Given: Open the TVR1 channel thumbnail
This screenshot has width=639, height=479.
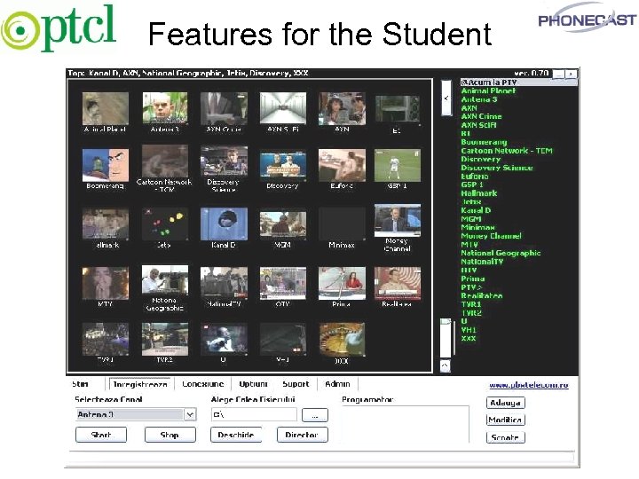Looking at the screenshot, I should click(105, 339).
